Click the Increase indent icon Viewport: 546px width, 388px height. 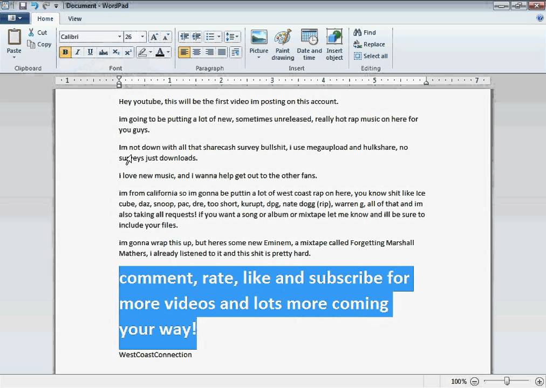[197, 37]
